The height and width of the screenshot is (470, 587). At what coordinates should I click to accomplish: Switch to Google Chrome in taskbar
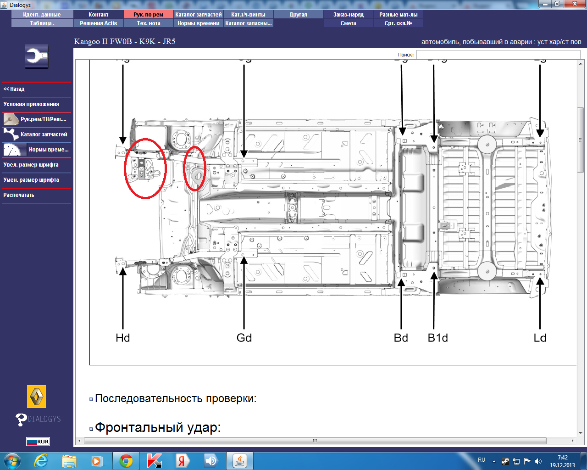pos(126,461)
